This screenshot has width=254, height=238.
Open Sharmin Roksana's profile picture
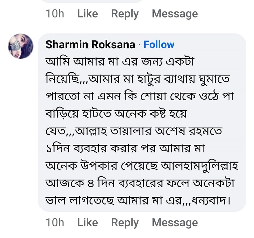pos(21,46)
